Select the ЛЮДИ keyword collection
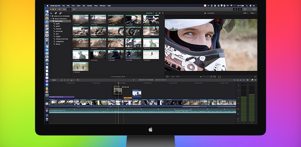The height and width of the screenshot is (147, 301). click(58, 36)
